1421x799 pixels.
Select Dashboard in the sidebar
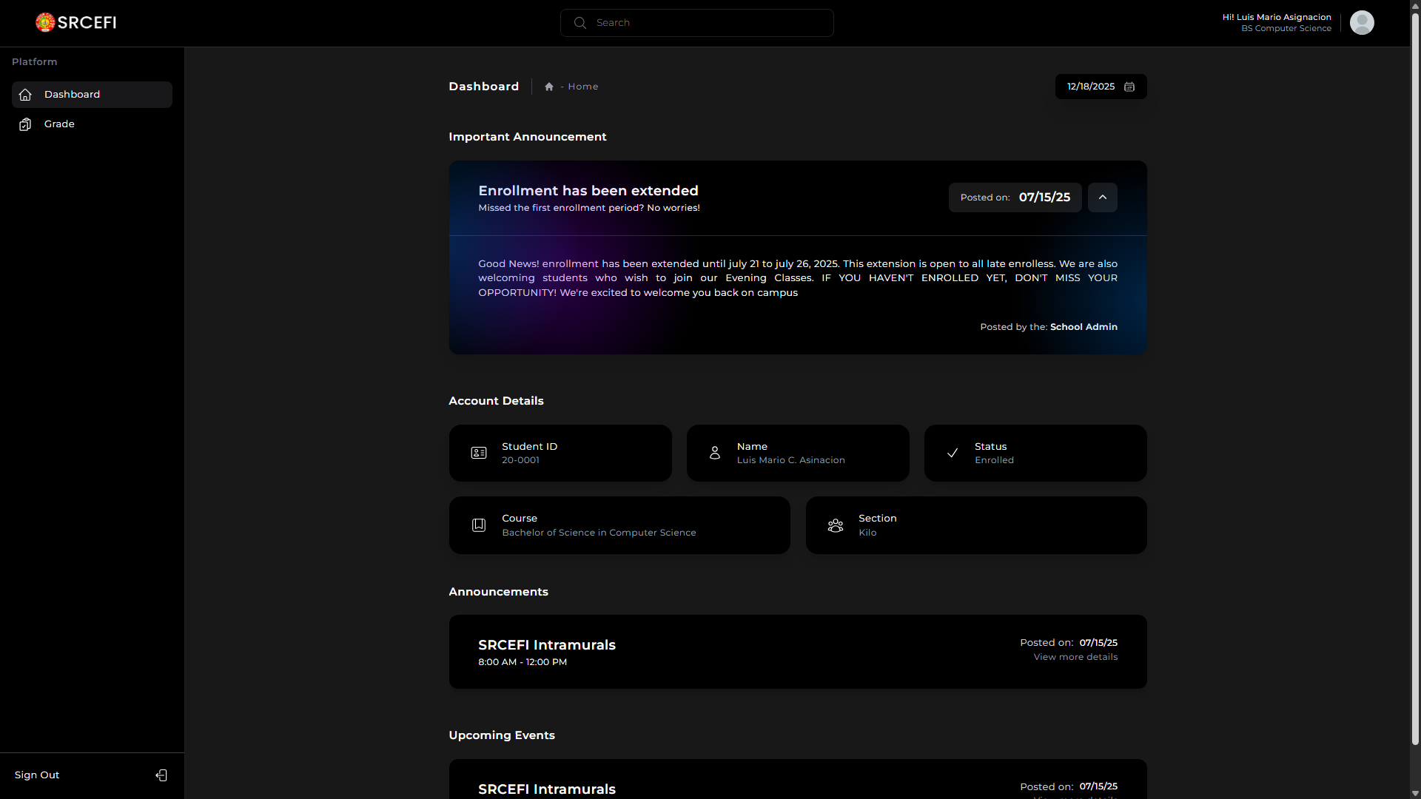coord(72,95)
